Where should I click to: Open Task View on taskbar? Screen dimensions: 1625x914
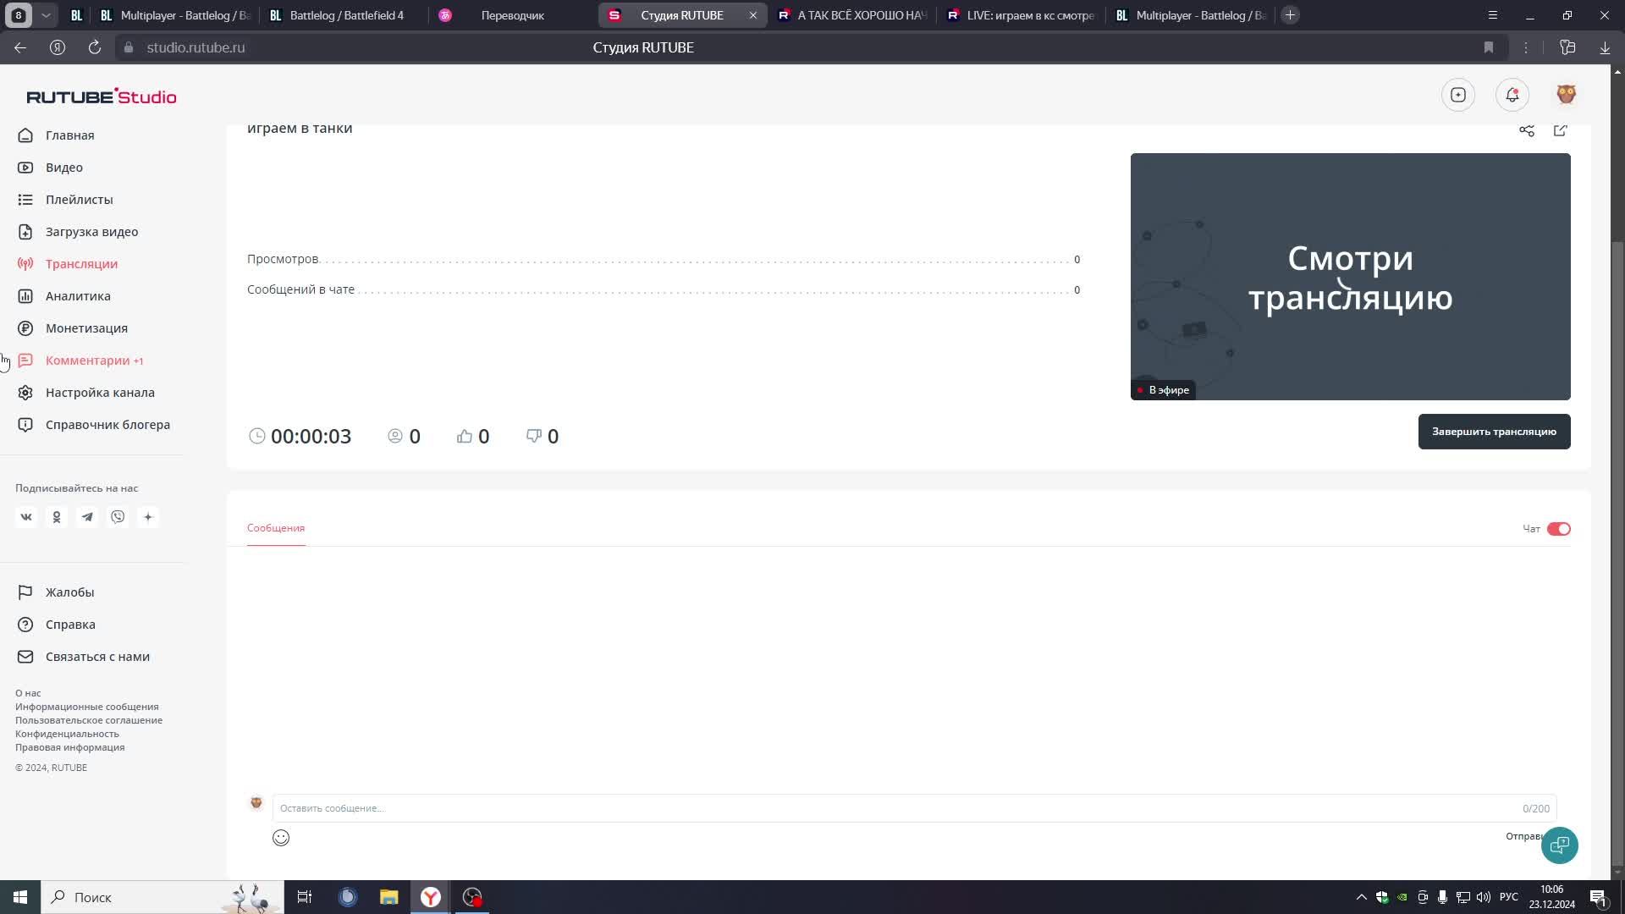coord(305,897)
